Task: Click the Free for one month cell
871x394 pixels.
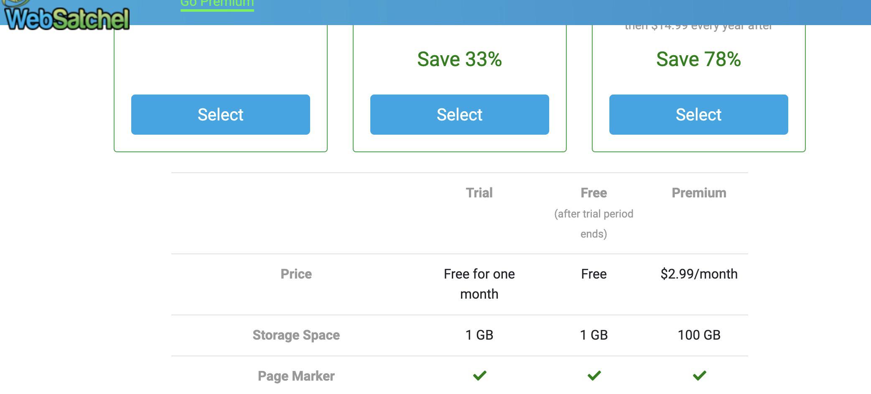Action: pyautogui.click(x=479, y=284)
